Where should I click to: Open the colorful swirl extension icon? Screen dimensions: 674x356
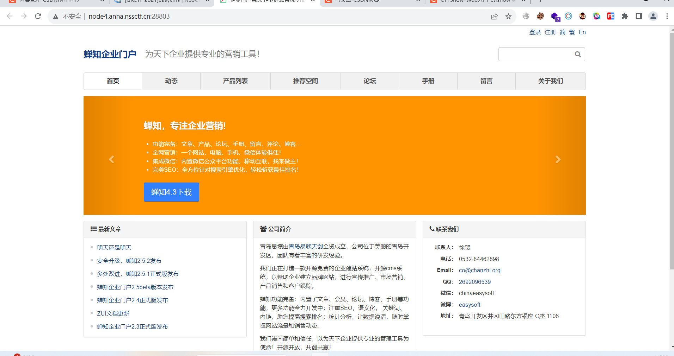(x=596, y=16)
